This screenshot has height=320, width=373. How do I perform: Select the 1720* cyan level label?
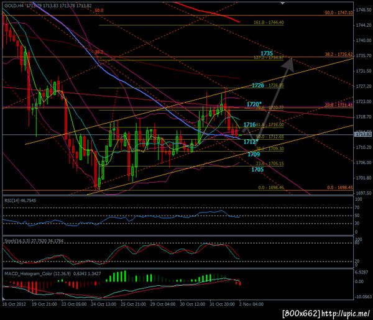[254, 104]
